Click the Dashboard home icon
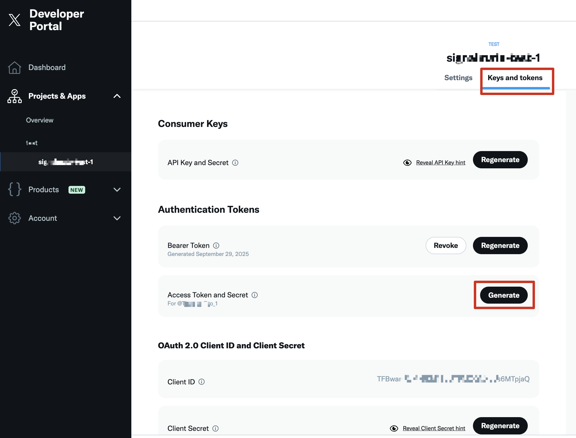This screenshot has height=438, width=576. [14, 68]
